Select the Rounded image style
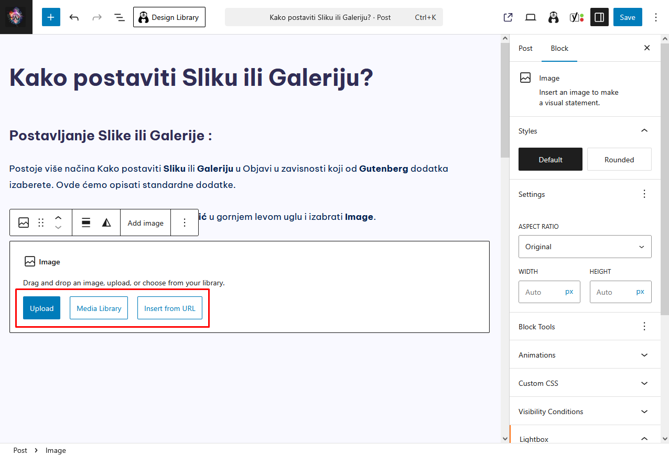 (619, 160)
